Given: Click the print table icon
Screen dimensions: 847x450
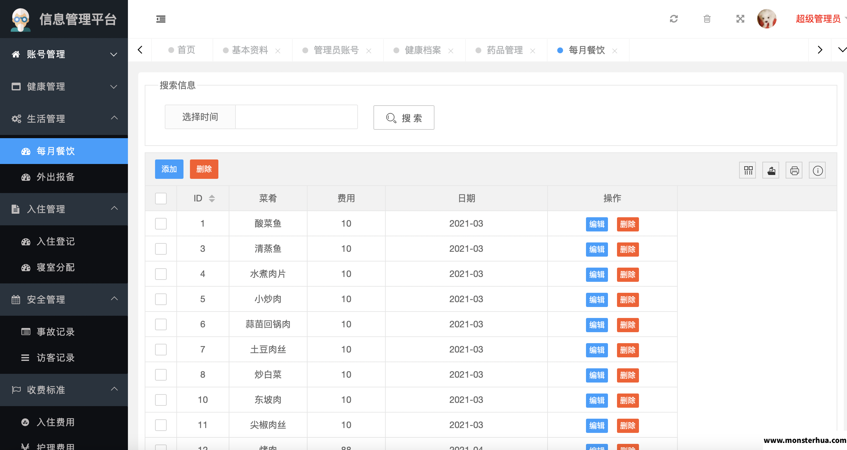Looking at the screenshot, I should [x=794, y=170].
